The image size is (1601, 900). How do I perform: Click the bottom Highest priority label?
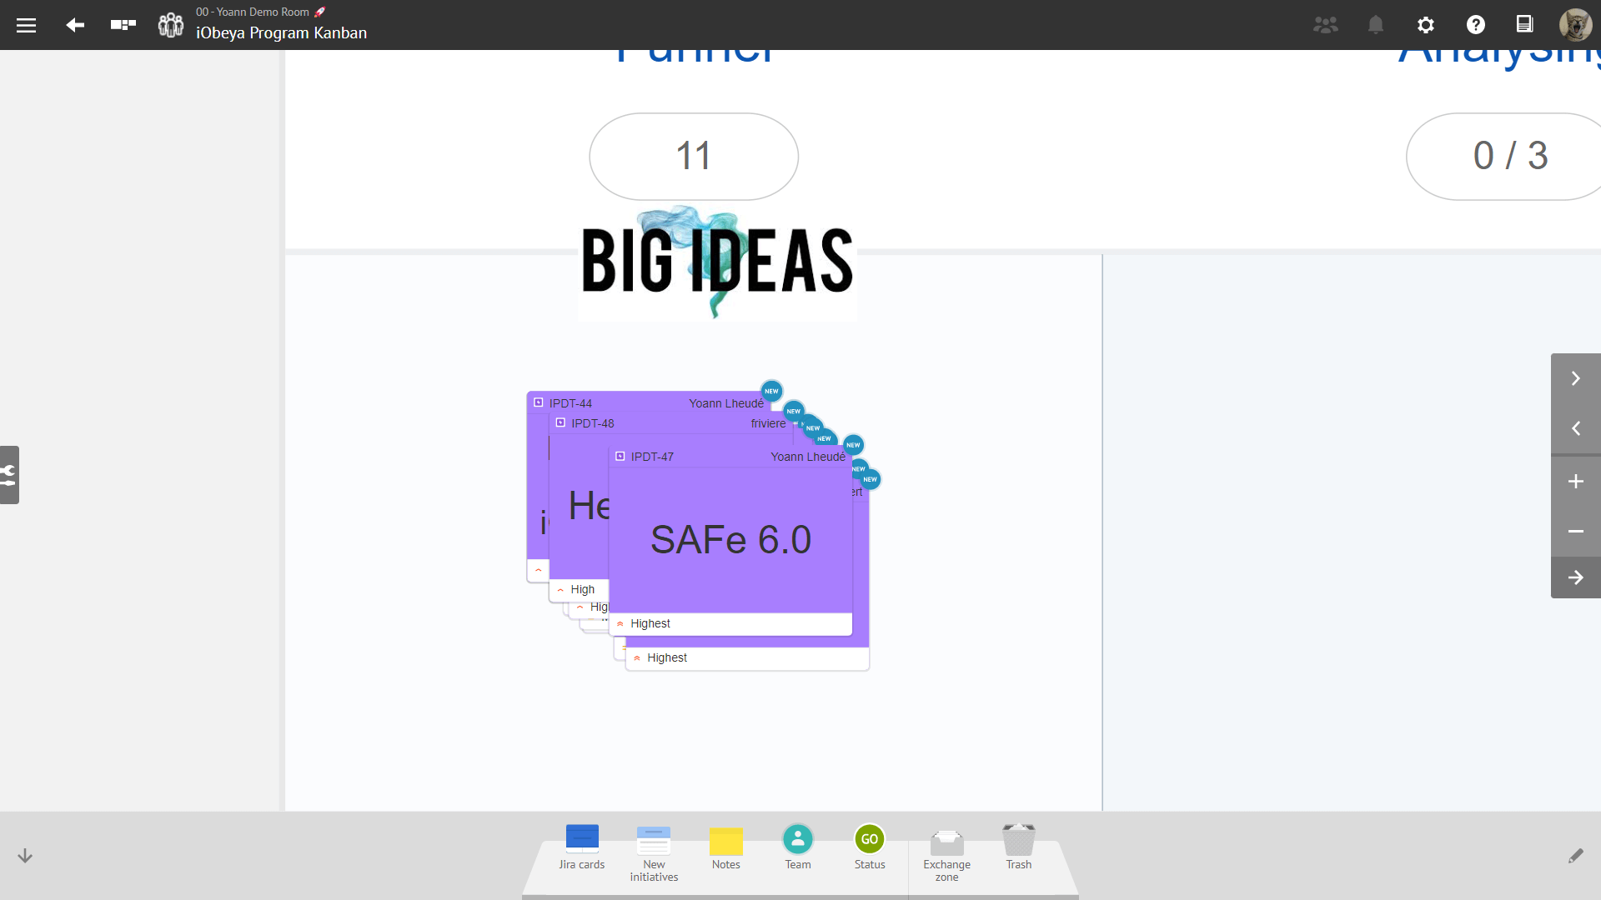click(666, 657)
